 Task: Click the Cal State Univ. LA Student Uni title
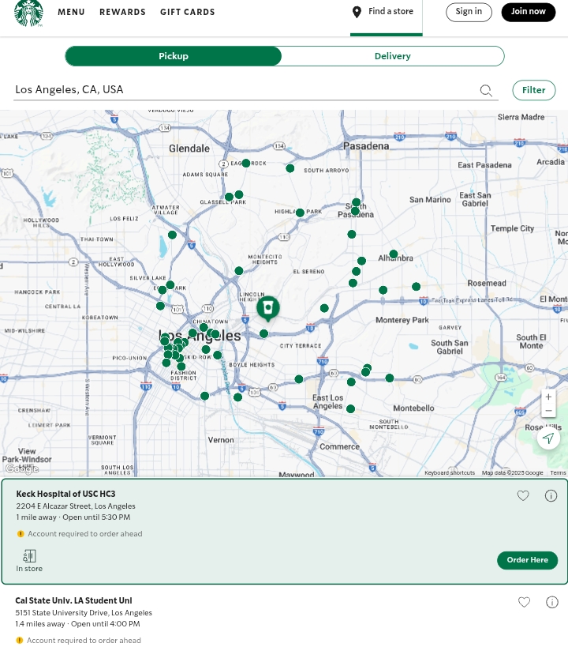pos(74,600)
